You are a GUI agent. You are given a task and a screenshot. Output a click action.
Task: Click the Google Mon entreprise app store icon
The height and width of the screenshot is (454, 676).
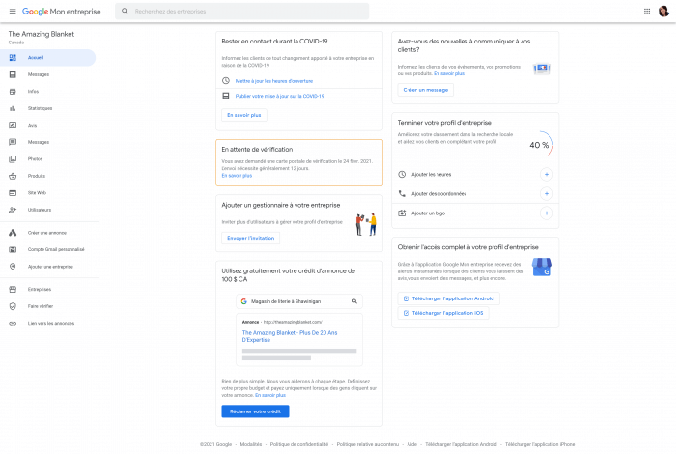(542, 268)
